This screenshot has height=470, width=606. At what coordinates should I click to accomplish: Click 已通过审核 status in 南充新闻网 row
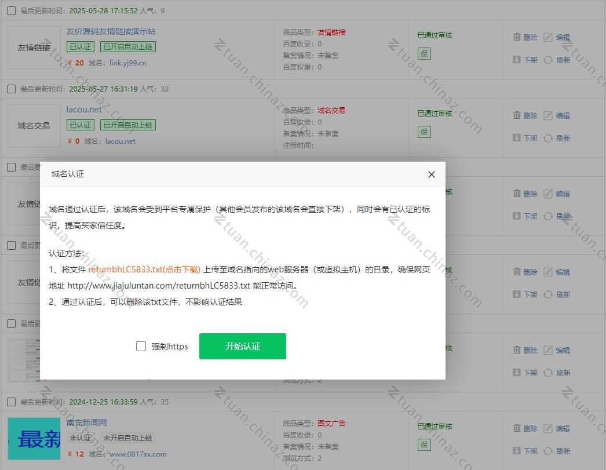435,427
